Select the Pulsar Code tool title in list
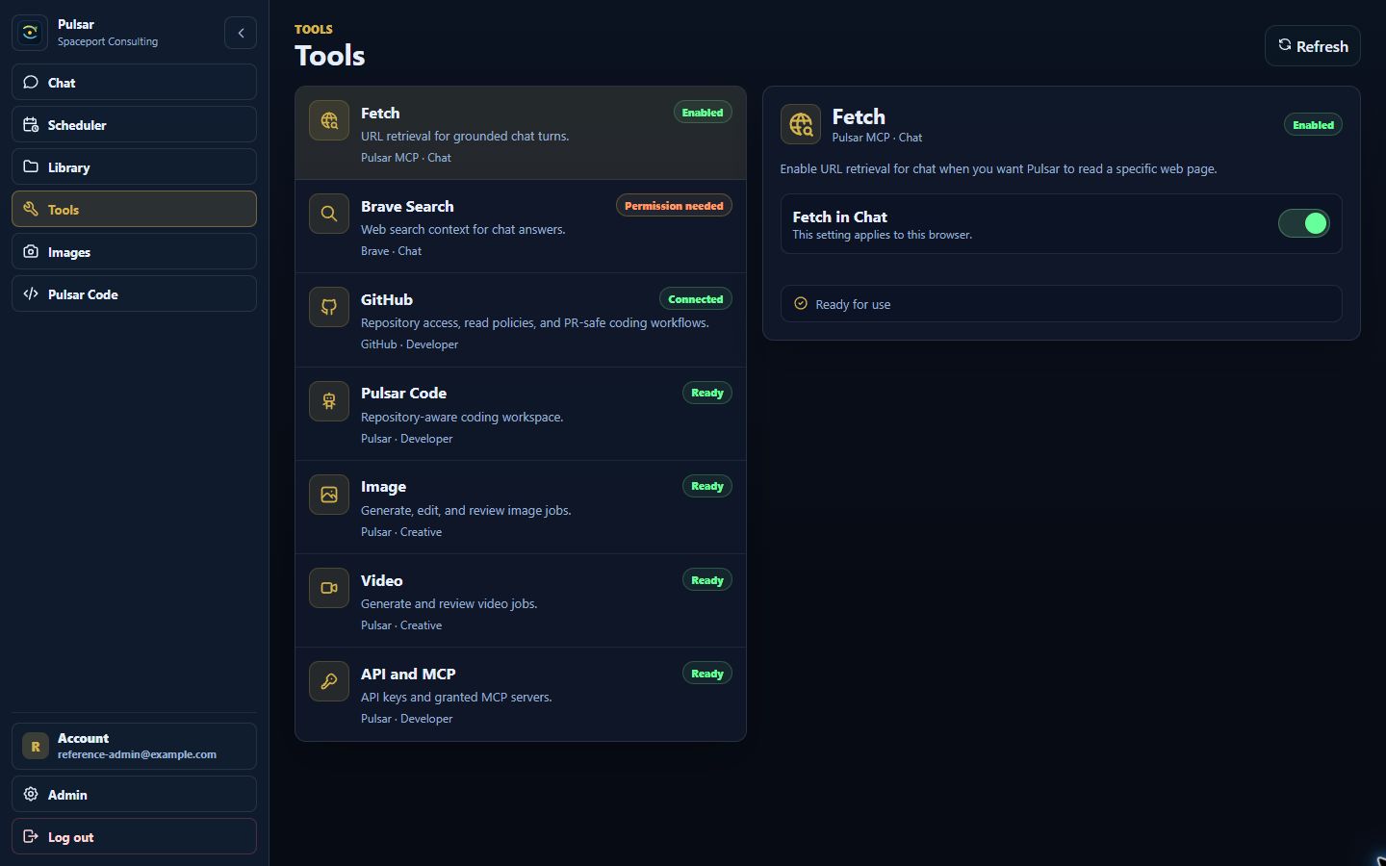The height and width of the screenshot is (866, 1386). [x=403, y=393]
